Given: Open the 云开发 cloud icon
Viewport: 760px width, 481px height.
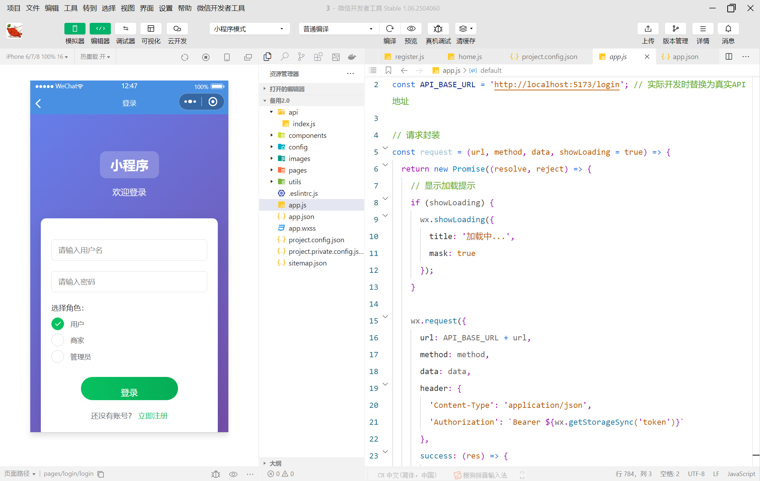Looking at the screenshot, I should [x=177, y=29].
